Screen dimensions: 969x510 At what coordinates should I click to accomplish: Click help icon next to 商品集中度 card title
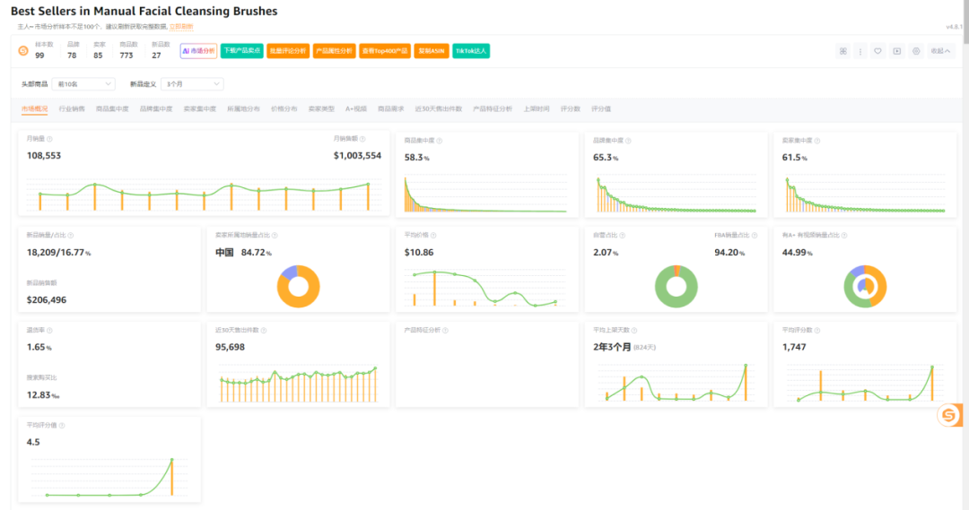(x=440, y=141)
